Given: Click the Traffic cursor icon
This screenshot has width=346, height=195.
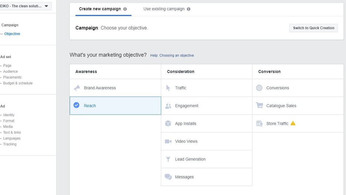Looking at the screenshot, I should pos(168,88).
